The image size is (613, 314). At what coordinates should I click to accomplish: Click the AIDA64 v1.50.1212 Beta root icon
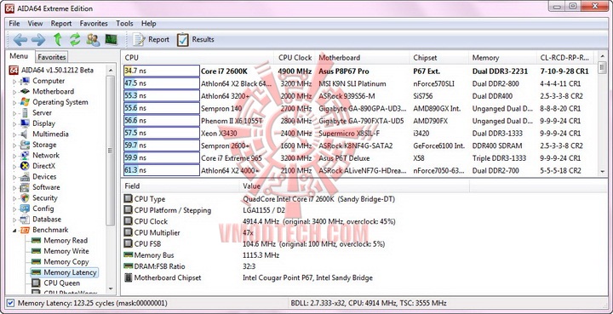(14, 70)
